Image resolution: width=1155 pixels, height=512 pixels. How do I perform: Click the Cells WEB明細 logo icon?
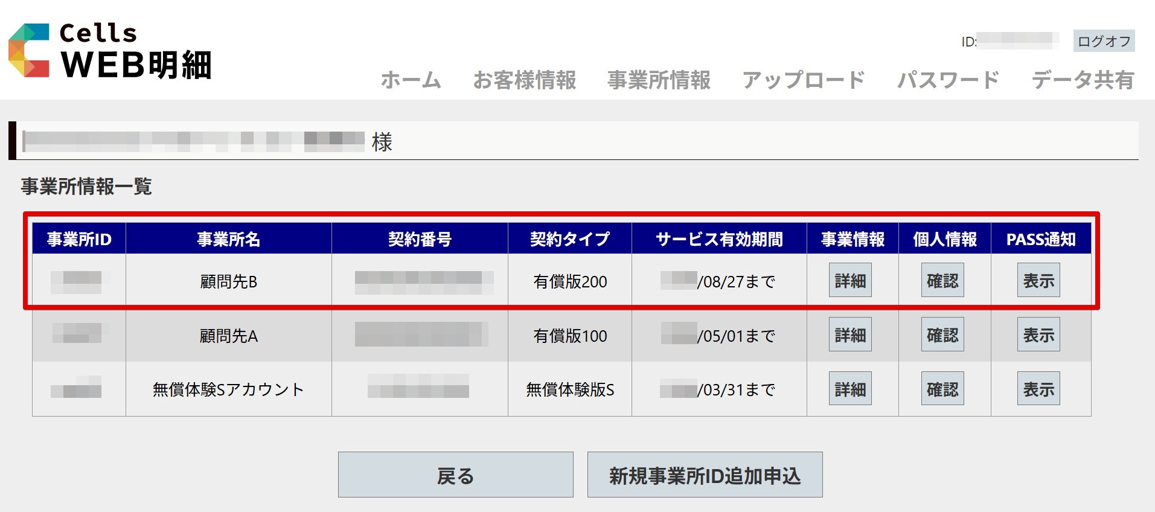pyautogui.click(x=28, y=51)
